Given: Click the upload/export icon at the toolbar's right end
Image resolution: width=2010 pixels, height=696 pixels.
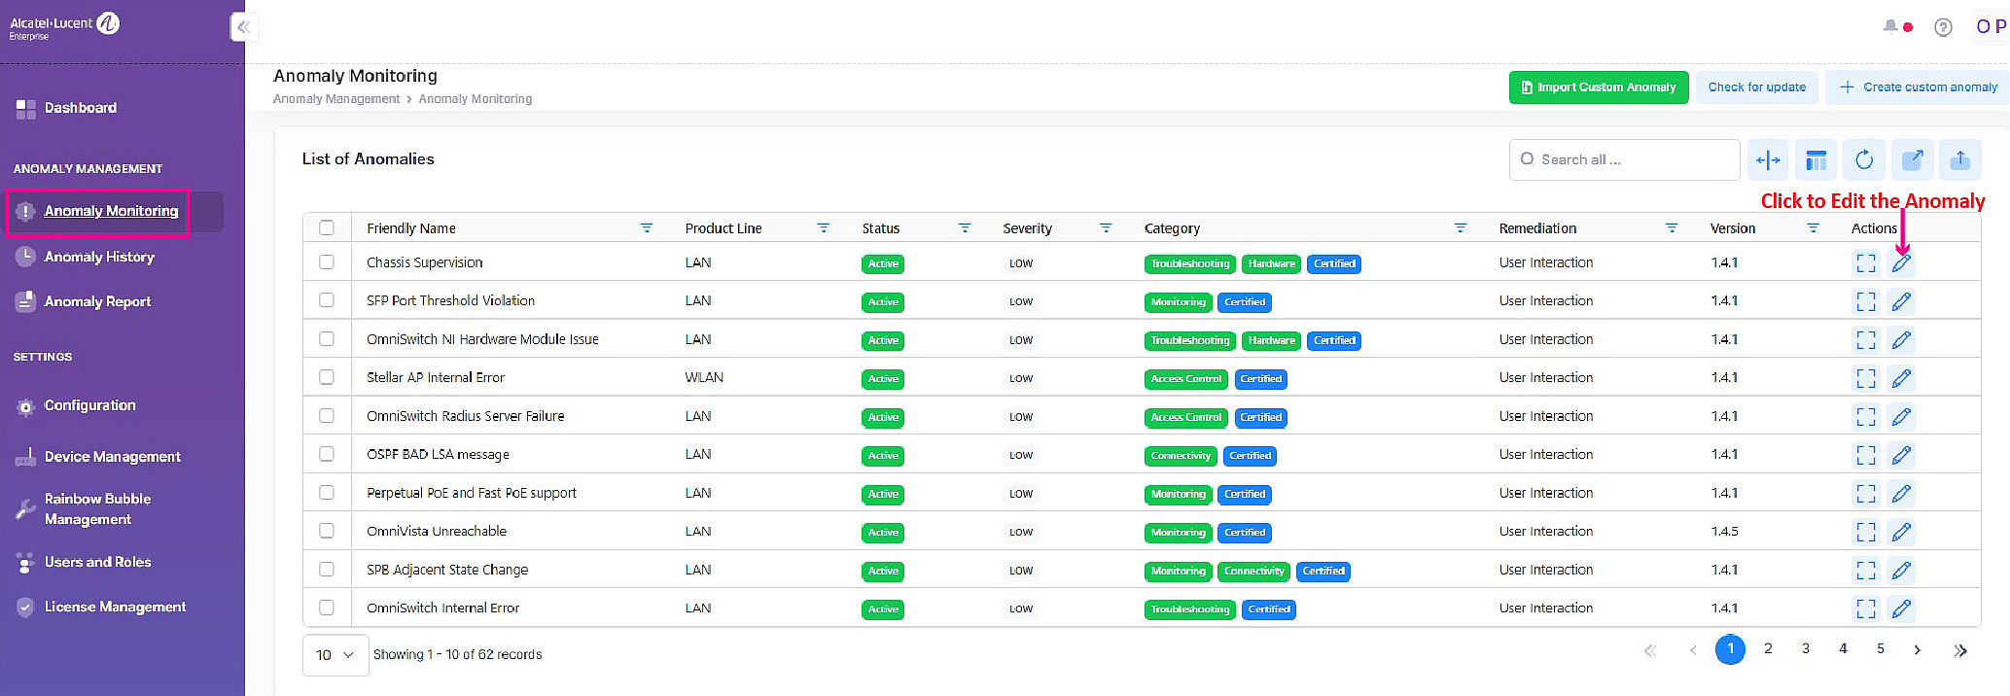Looking at the screenshot, I should pos(1959,160).
